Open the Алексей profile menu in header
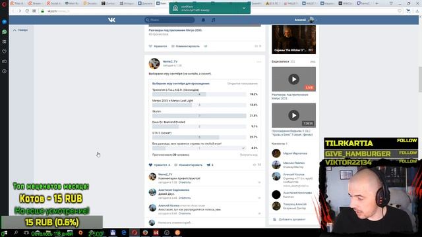 (306, 20)
